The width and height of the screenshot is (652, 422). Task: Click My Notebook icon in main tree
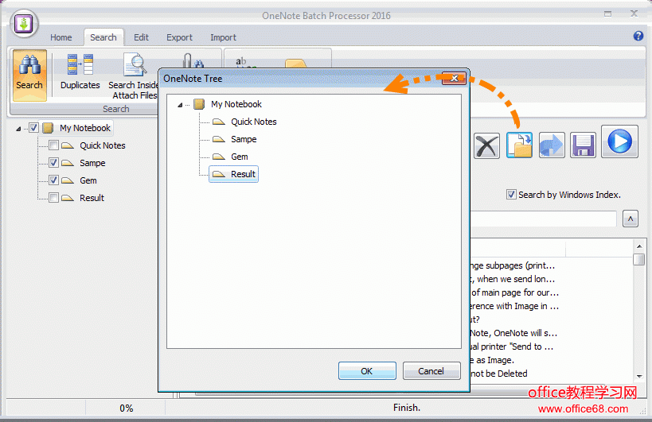click(49, 128)
